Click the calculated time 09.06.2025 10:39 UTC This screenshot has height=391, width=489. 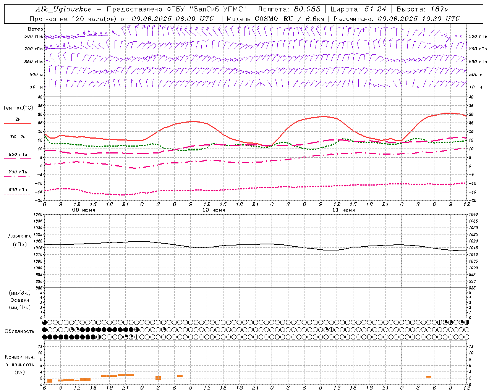click(x=419, y=19)
